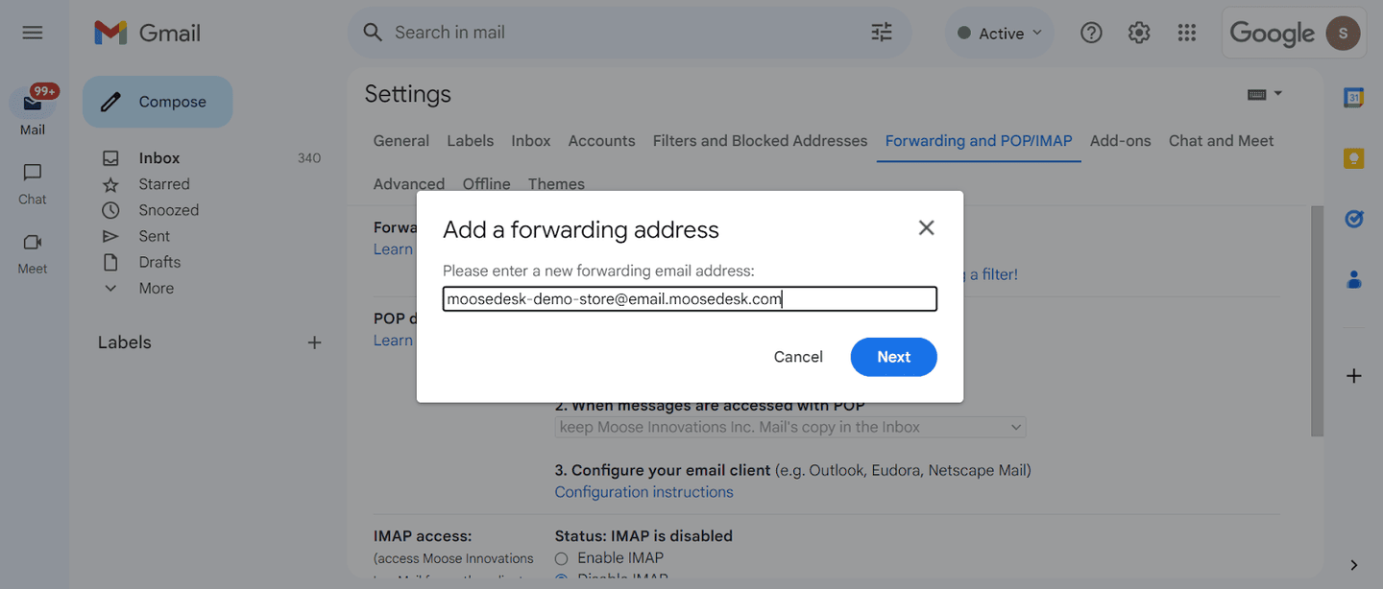Open Google apps grid icon
The height and width of the screenshot is (589, 1383).
point(1187,33)
